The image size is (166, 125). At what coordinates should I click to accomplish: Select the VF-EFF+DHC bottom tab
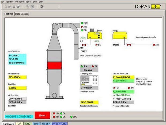point(59,124)
